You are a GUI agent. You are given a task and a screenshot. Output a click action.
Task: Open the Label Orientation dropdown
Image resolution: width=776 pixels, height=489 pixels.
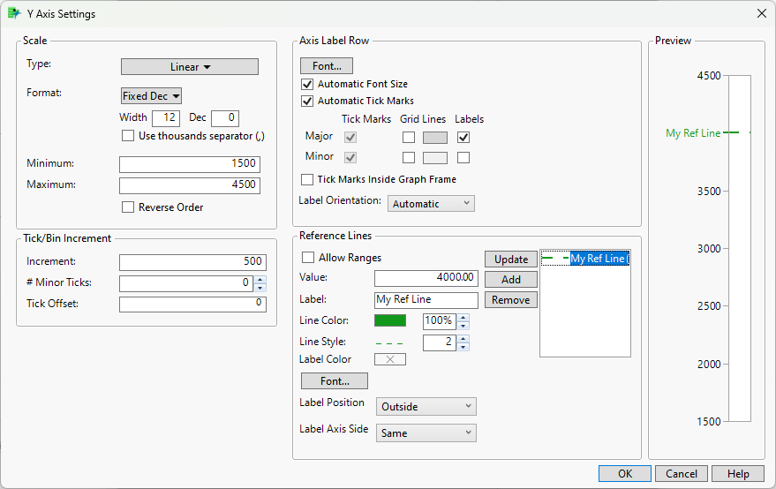(431, 204)
